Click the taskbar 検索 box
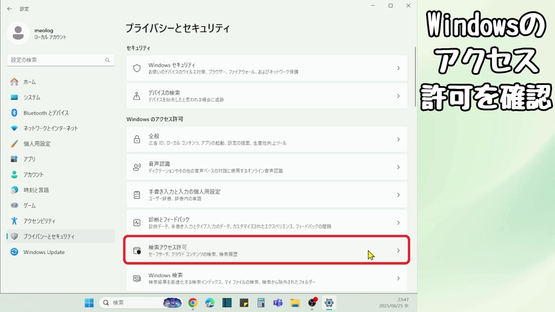 click(x=141, y=302)
